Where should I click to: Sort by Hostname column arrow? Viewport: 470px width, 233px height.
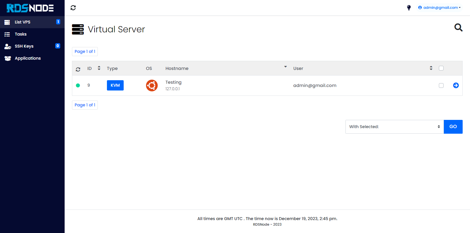pos(285,67)
